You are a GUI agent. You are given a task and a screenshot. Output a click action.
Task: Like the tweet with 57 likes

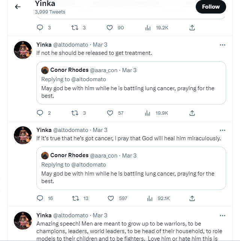110,113
